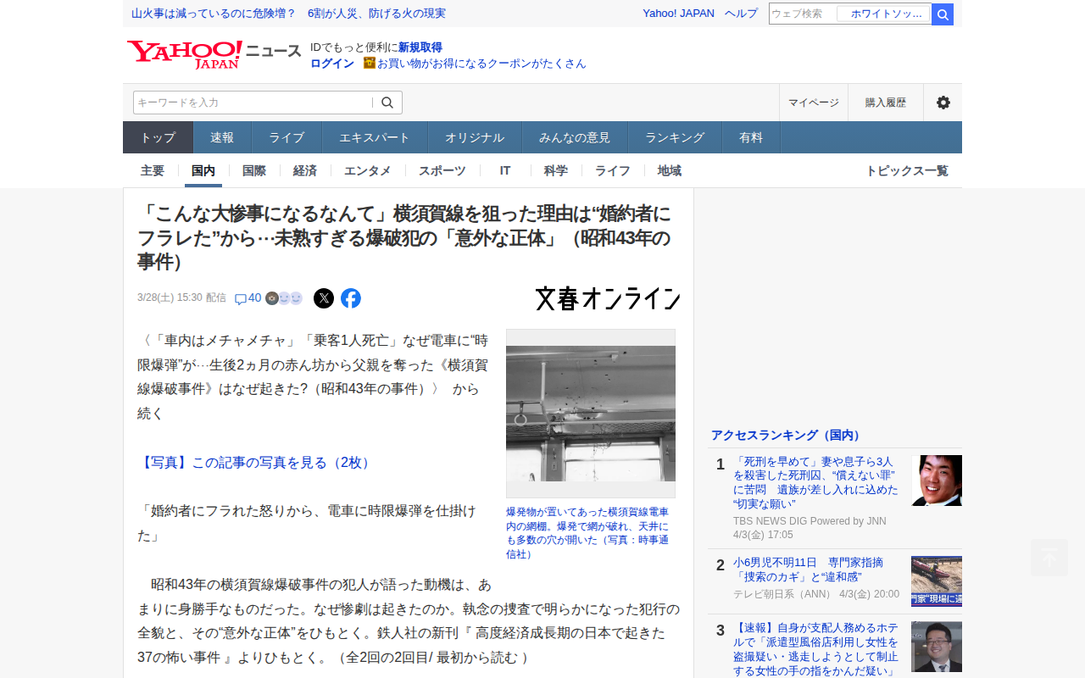1085x678 pixels.
Task: Select the 速報 navigation tab
Action: (222, 137)
